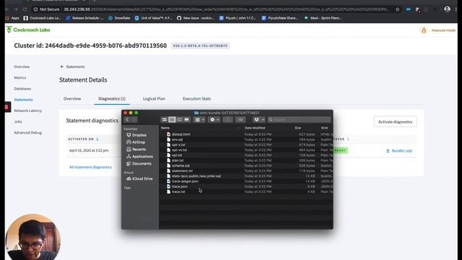This screenshot has width=462, height=260.
Task: Go to Advanced Debug in the sidebar
Action: pos(27,133)
